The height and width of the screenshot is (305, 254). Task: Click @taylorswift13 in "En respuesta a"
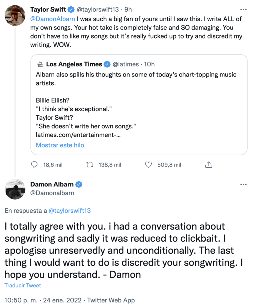[x=69, y=211]
